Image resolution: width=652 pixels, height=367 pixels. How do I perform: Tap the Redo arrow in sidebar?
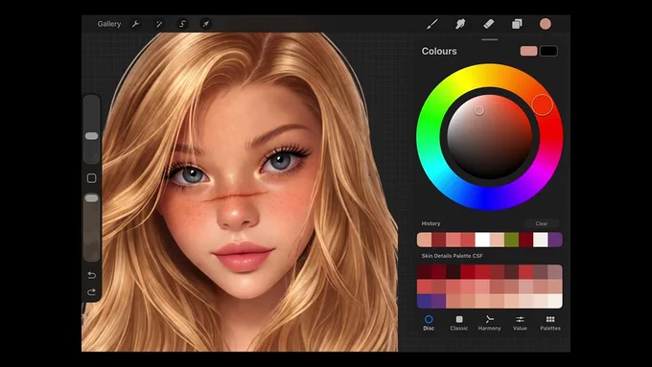click(91, 292)
